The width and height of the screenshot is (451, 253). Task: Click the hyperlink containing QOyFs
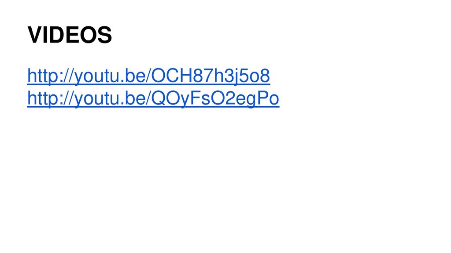click(153, 98)
